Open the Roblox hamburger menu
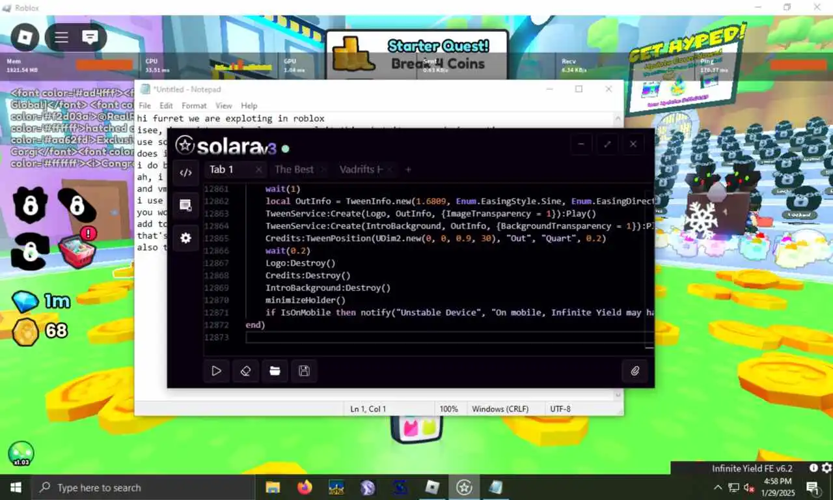 (61, 37)
